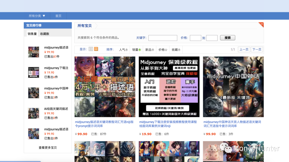This screenshot has width=289, height=162.
Task: Go to next page with 下一页
Action: pos(257,49)
